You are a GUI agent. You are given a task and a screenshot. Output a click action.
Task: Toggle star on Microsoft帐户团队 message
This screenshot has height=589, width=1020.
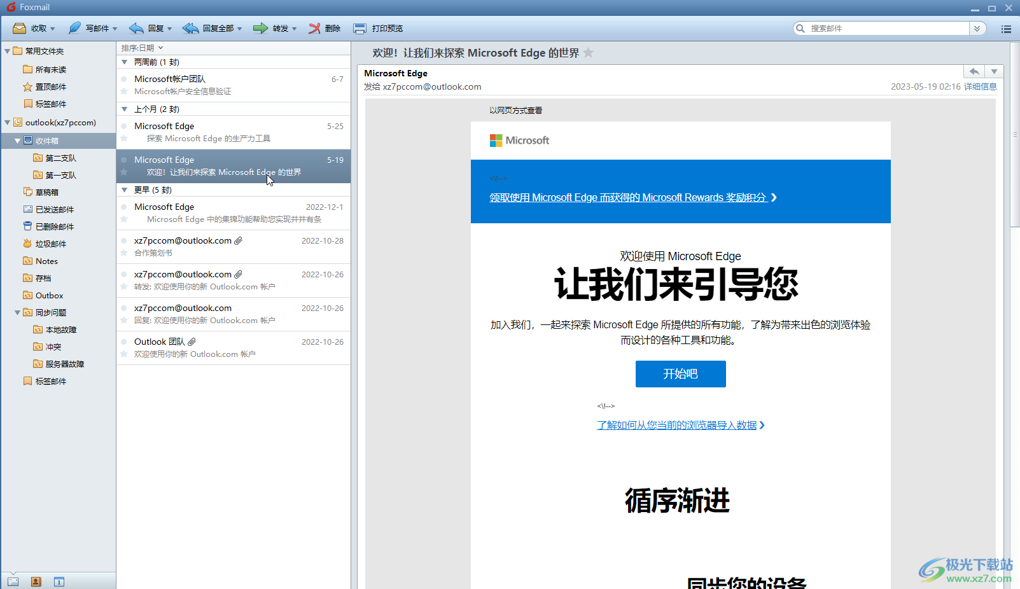124,92
